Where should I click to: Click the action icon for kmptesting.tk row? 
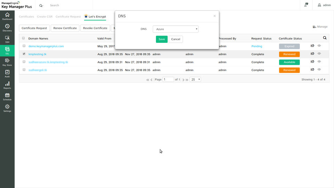click(x=312, y=54)
